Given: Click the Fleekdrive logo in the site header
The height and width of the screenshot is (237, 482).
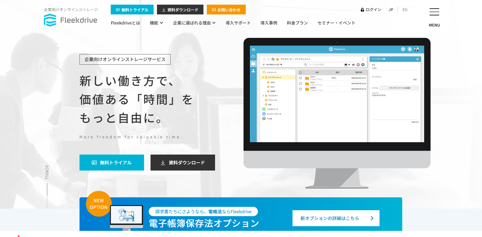Looking at the screenshot, I should (x=70, y=20).
